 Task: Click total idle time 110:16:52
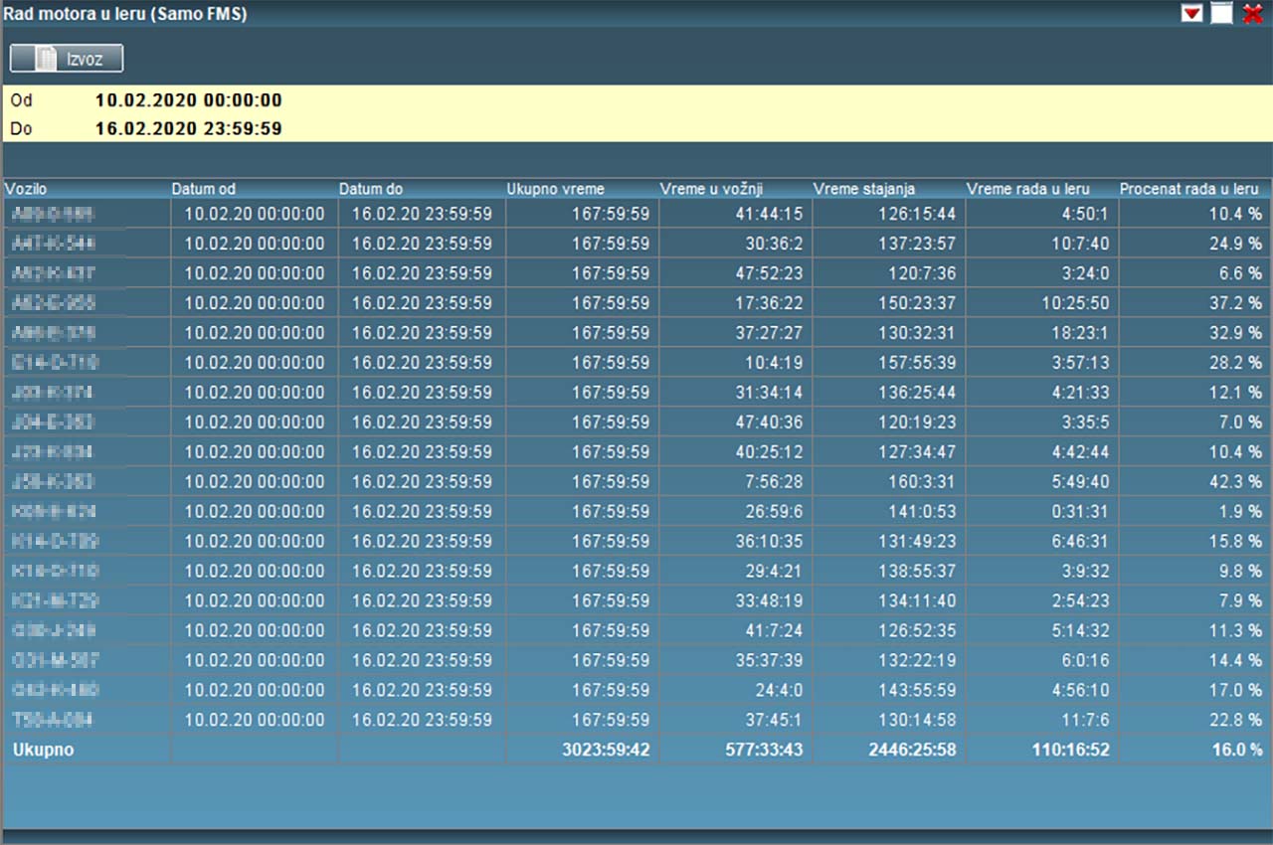pyautogui.click(x=1070, y=750)
